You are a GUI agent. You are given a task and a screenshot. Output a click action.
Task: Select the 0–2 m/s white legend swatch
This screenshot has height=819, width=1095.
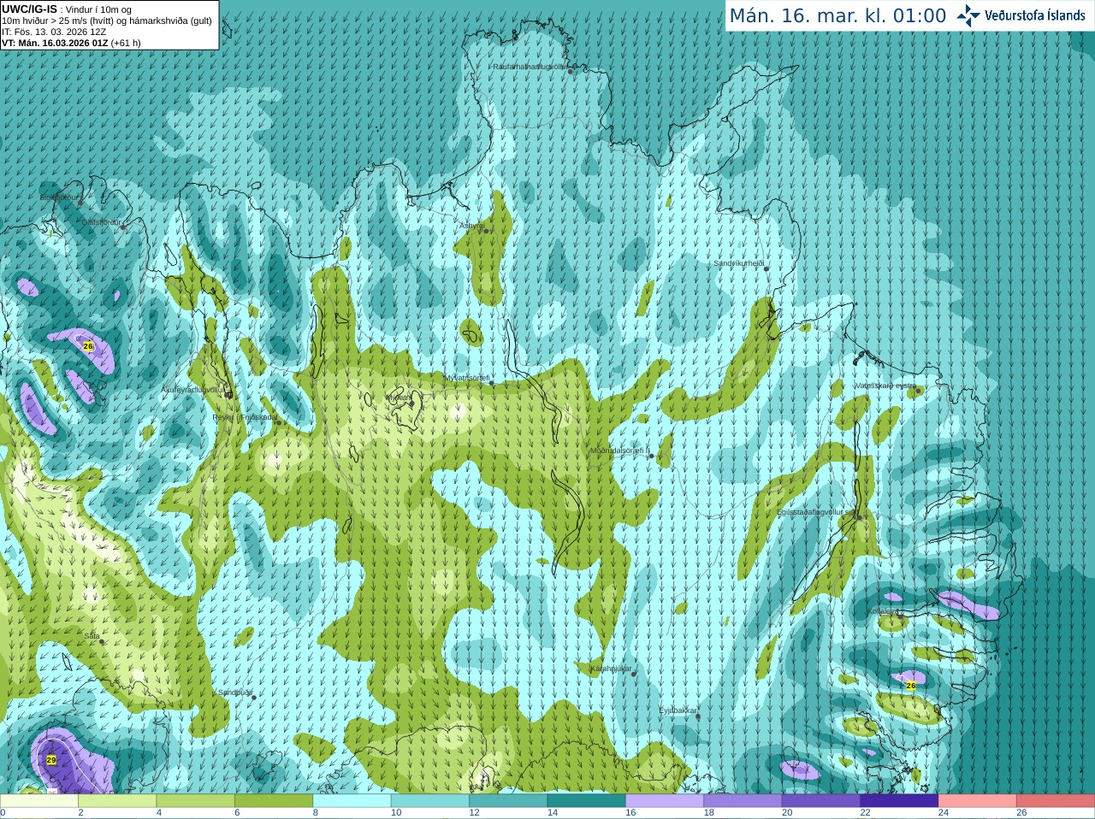[39, 801]
